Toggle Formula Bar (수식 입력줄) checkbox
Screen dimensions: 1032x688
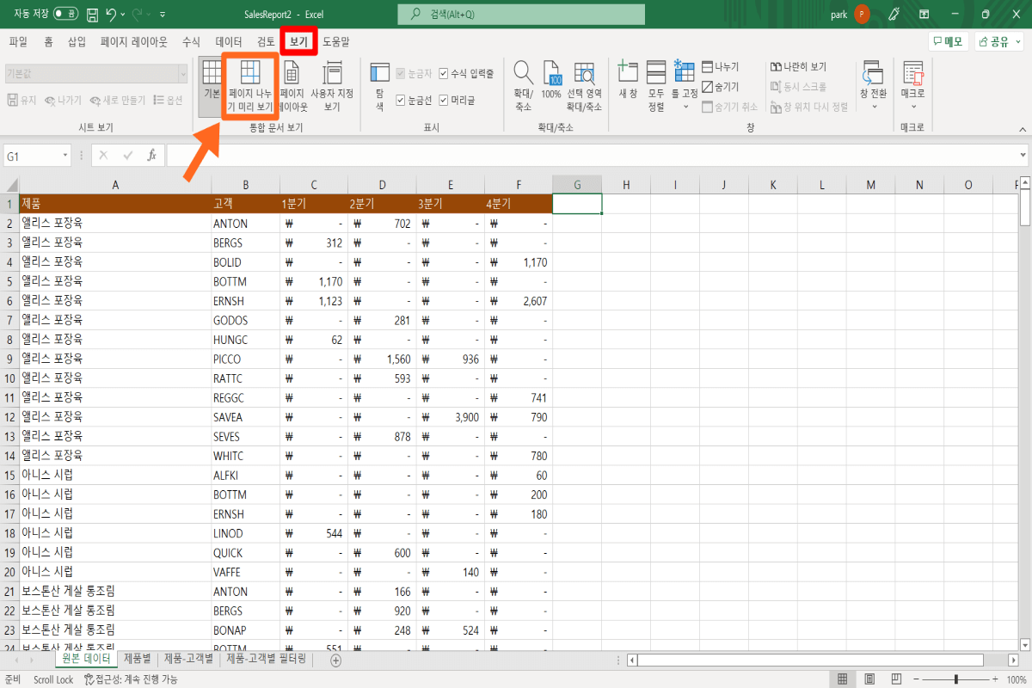pyautogui.click(x=466, y=74)
